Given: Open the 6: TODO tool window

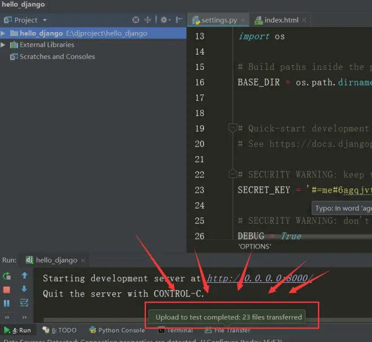Looking at the screenshot, I should [x=60, y=330].
